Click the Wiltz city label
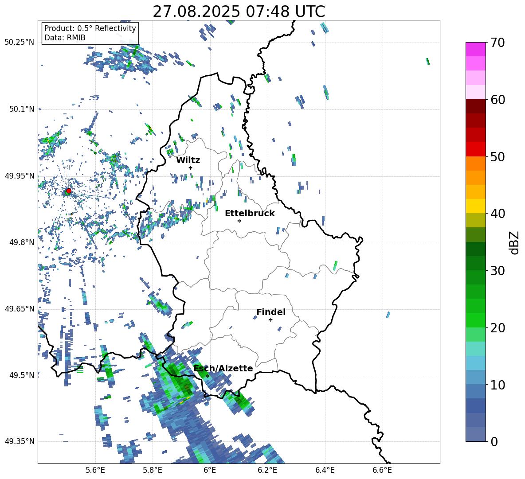 point(188,160)
